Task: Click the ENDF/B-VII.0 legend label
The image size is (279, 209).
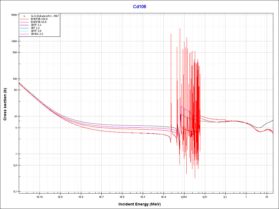Action: [x=39, y=19]
